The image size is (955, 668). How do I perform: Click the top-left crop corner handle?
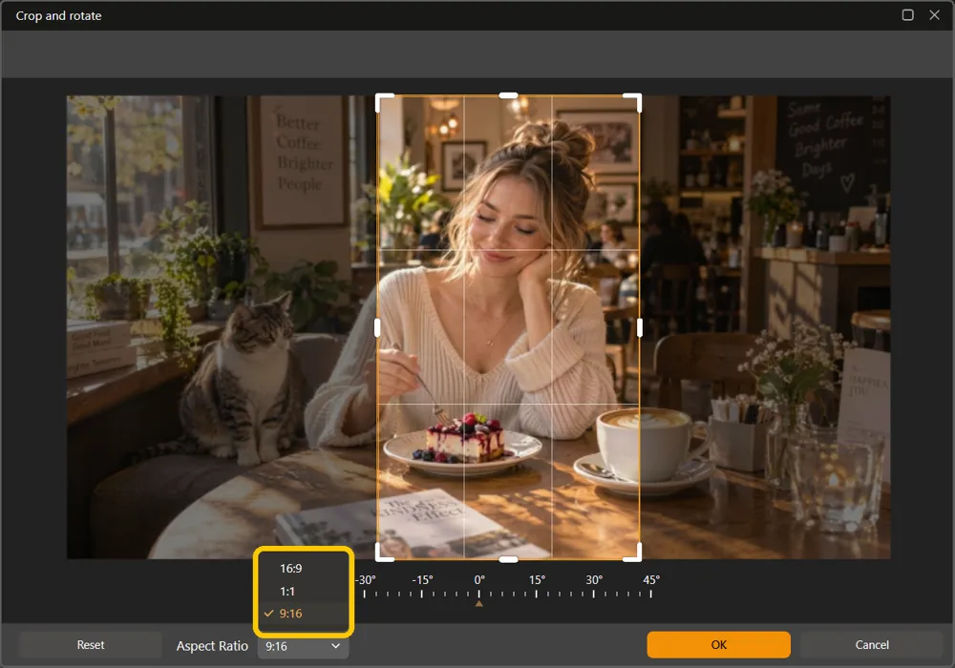(x=380, y=98)
